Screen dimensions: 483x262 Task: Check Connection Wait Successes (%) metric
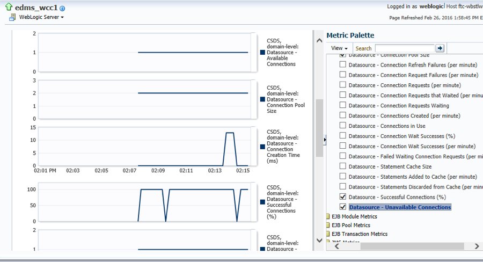[x=342, y=136]
